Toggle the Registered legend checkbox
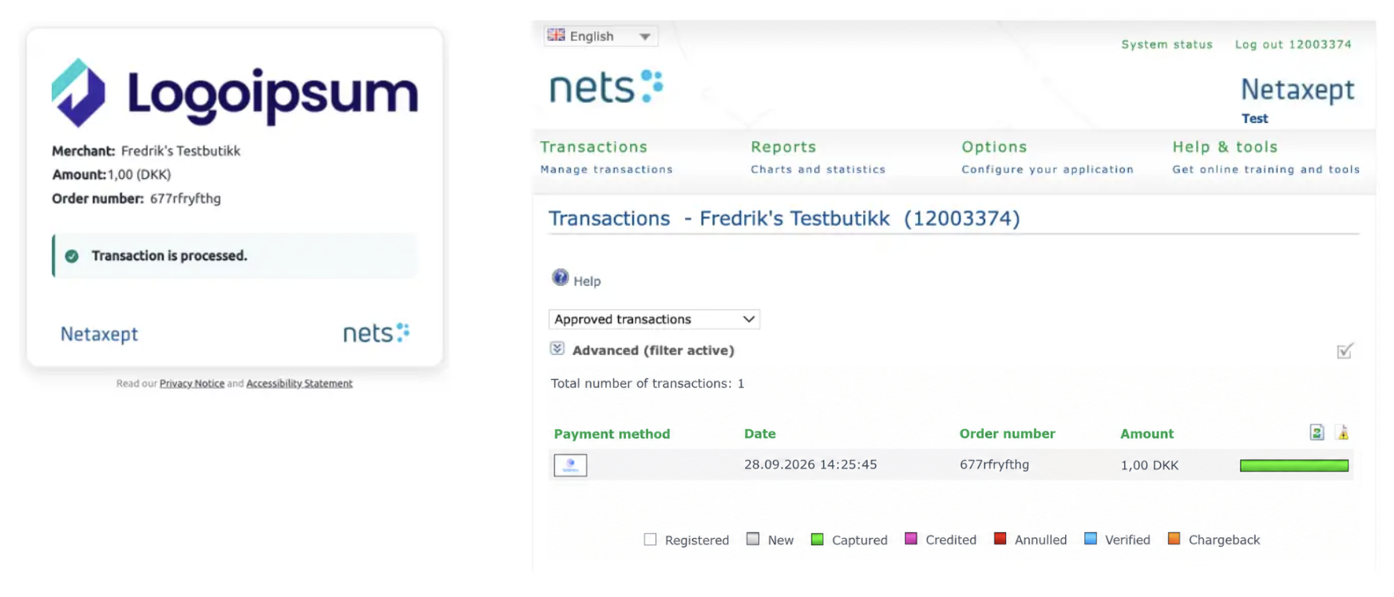This screenshot has height=597, width=1394. tap(651, 540)
